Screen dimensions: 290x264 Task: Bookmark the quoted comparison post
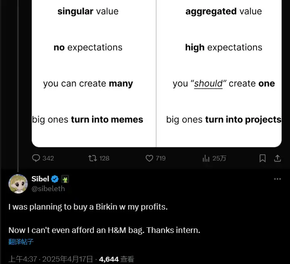[x=263, y=158]
